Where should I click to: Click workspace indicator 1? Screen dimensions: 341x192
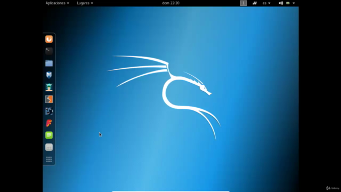pos(243,3)
